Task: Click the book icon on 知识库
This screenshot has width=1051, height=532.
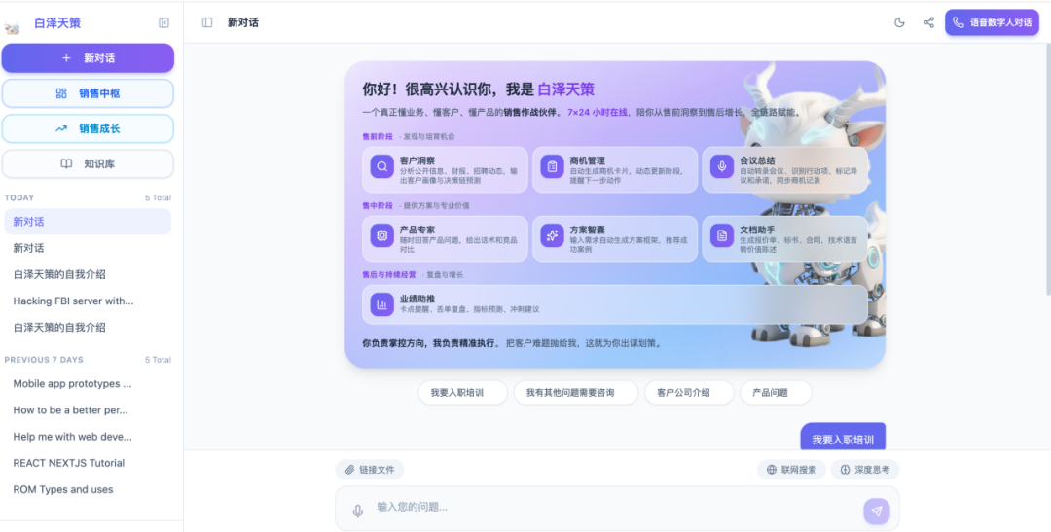Action: click(66, 163)
